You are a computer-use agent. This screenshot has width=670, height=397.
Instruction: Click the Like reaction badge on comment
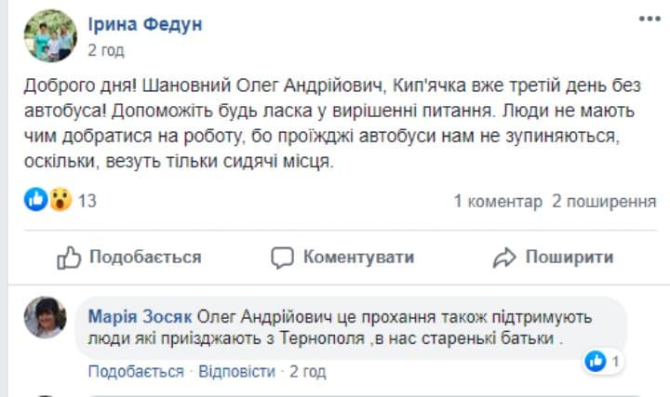[602, 361]
